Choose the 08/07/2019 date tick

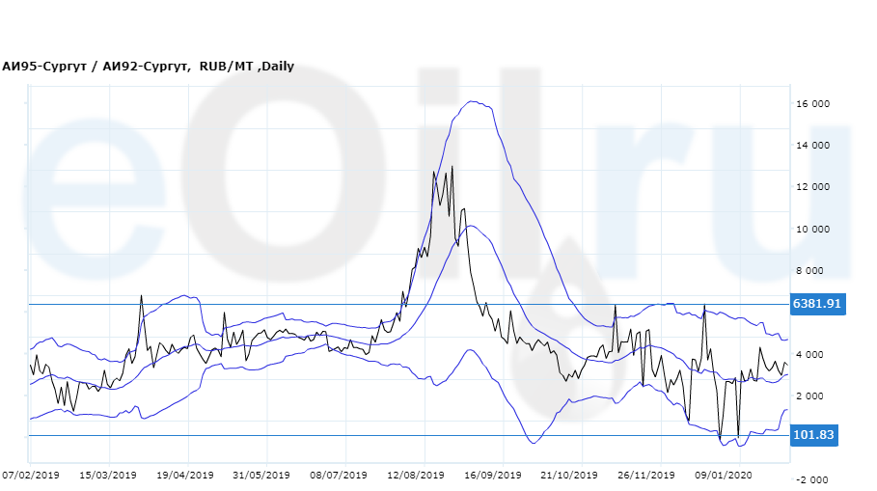[x=339, y=475]
